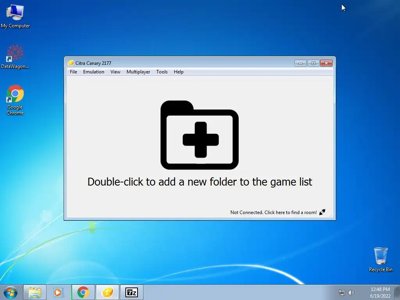Screen dimensions: 400x300
Task: Select the Google Chrome desktop shortcut
Action: click(x=15, y=100)
